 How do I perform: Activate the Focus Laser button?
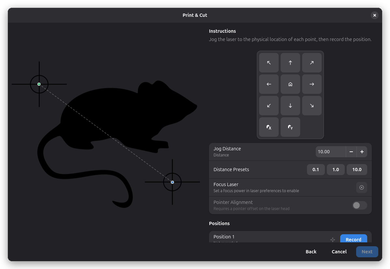[362, 187]
